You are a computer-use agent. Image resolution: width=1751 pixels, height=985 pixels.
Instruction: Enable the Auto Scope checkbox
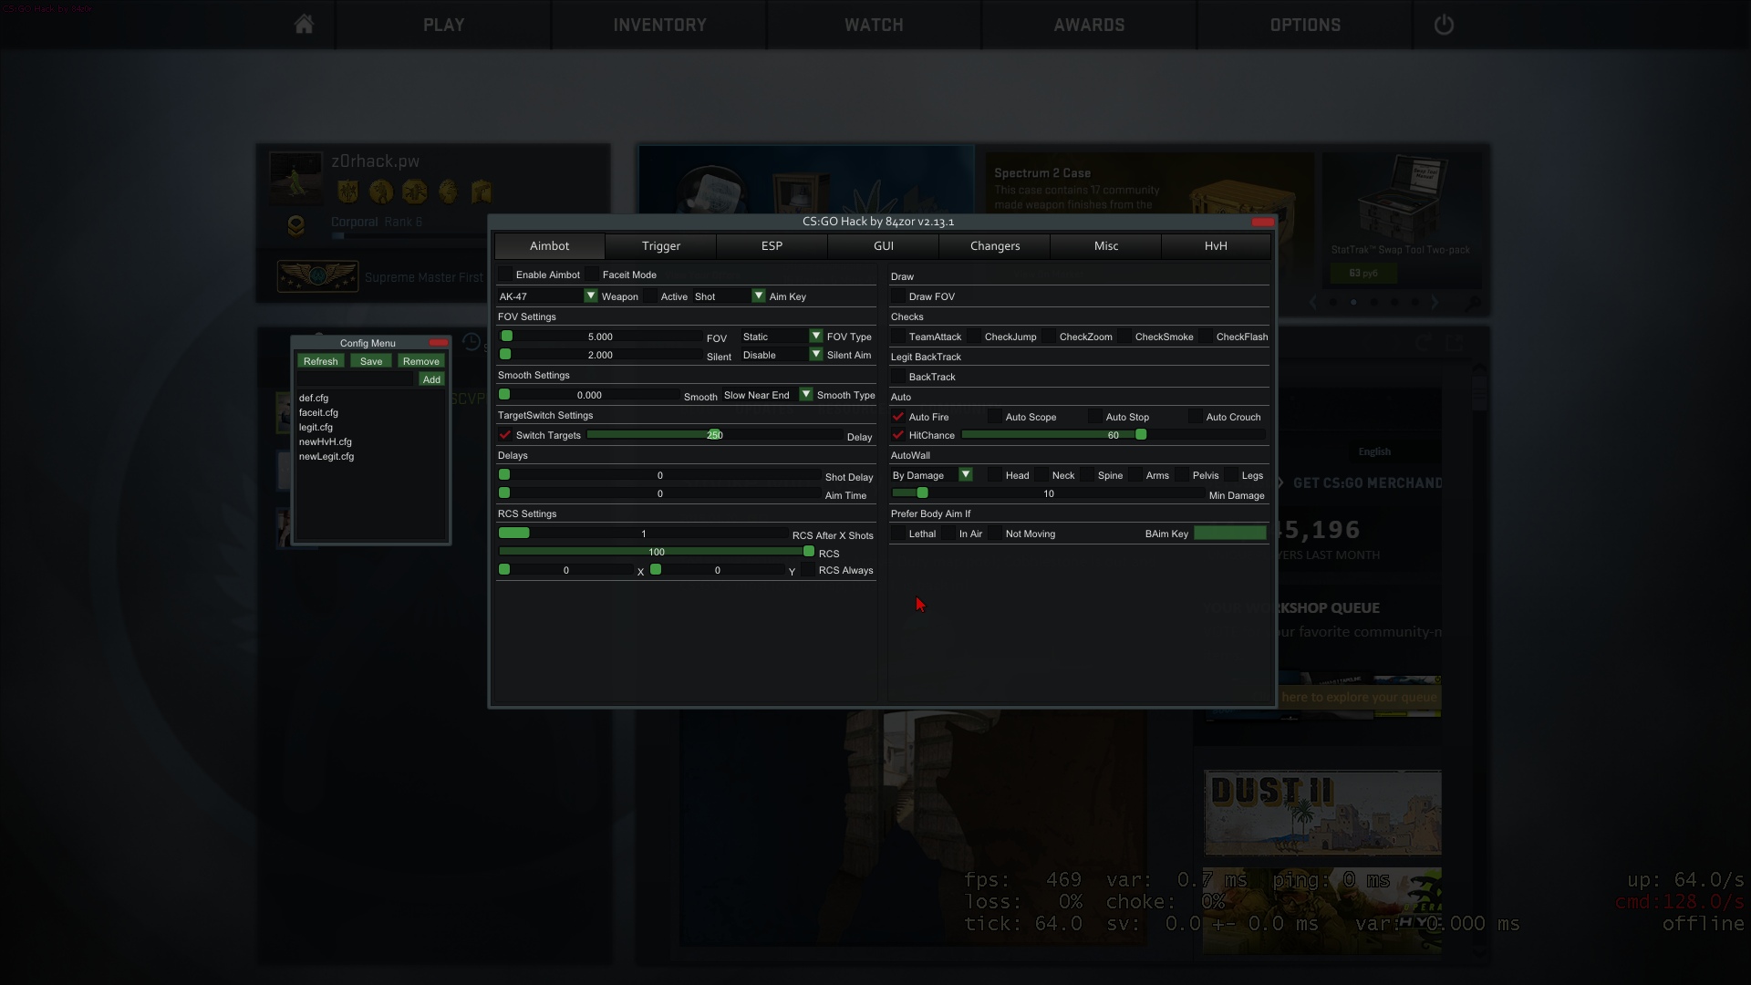[995, 417]
